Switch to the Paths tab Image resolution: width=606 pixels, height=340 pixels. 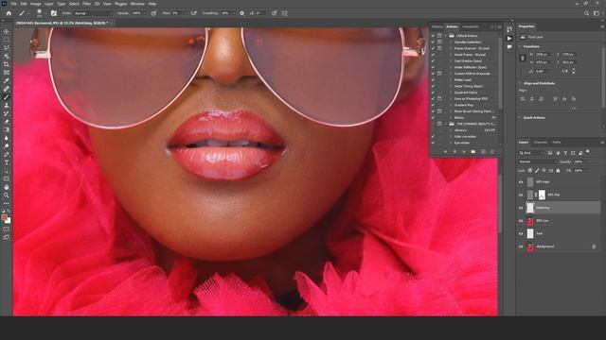click(556, 143)
